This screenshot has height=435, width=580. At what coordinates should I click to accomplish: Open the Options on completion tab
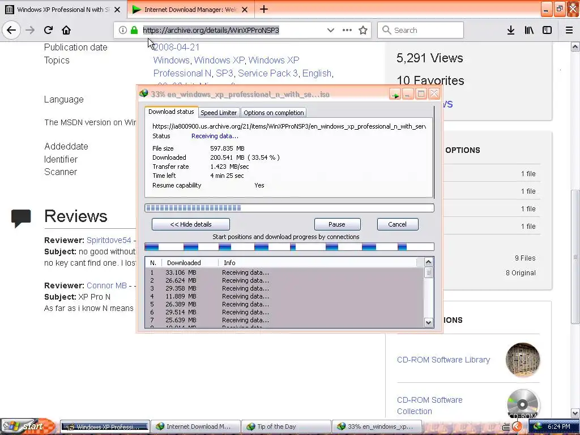[274, 113]
